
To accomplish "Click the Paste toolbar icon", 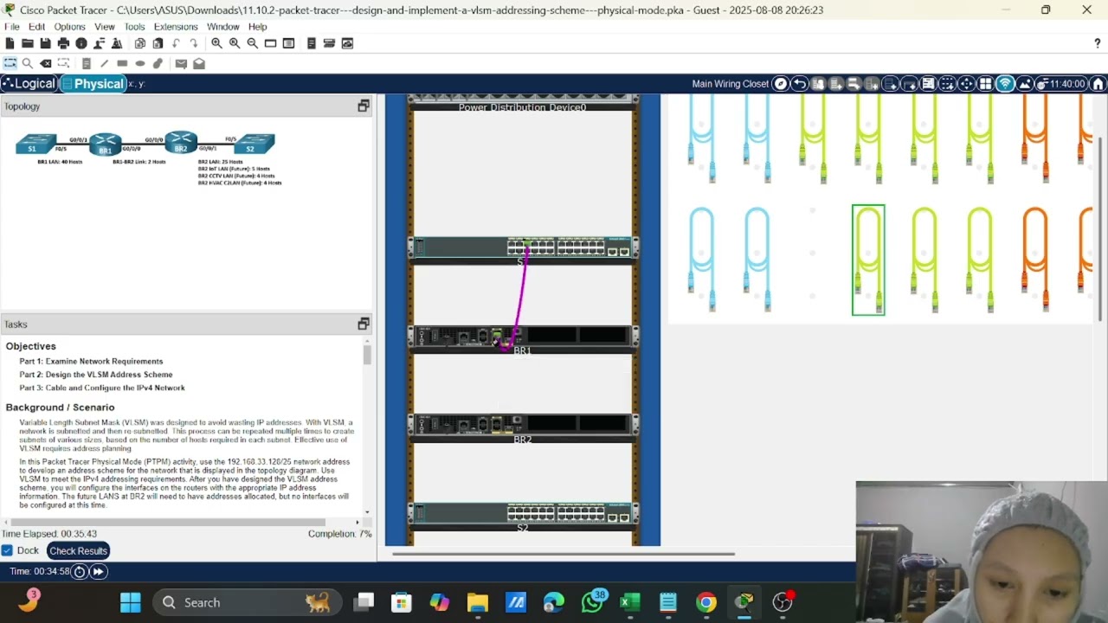I will 158,43.
